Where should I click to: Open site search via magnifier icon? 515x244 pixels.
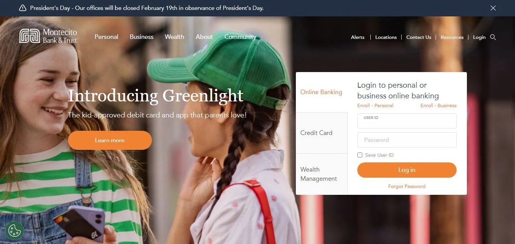pyautogui.click(x=493, y=37)
